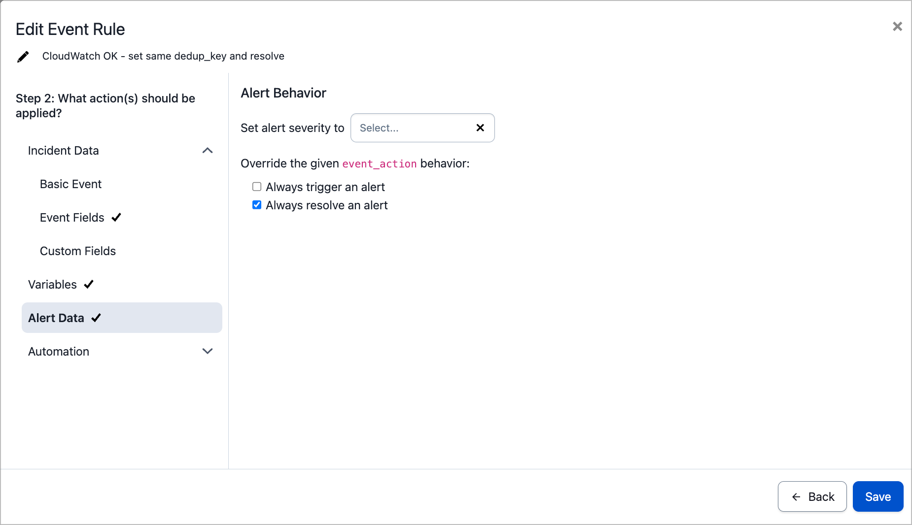The width and height of the screenshot is (912, 525).
Task: Open the Basic Event section
Action: [x=70, y=184]
